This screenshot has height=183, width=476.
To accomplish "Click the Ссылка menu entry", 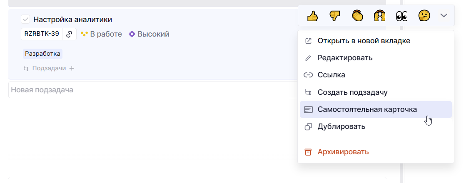I will point(331,75).
